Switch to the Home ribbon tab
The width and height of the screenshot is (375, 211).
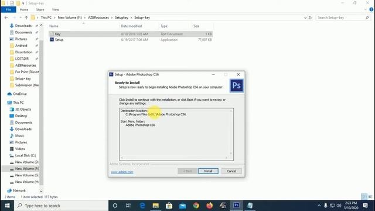tap(24, 9)
